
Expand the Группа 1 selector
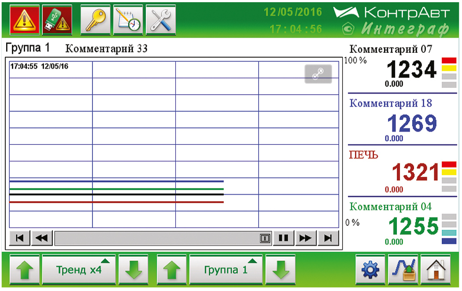click(226, 269)
